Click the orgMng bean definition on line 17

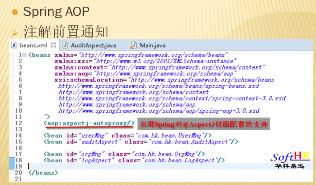(x=124, y=154)
